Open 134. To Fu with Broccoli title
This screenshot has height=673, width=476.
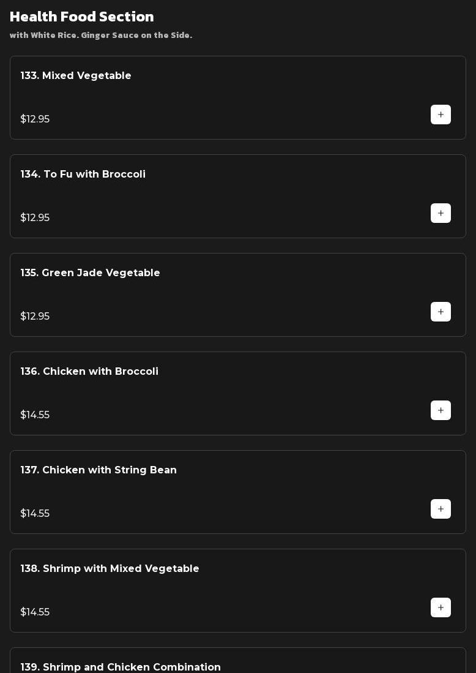(x=83, y=174)
